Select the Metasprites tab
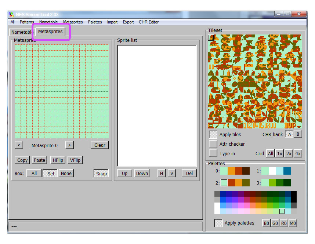315x244 pixels. pos(50,32)
